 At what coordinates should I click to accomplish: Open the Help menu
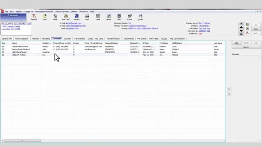92,11
